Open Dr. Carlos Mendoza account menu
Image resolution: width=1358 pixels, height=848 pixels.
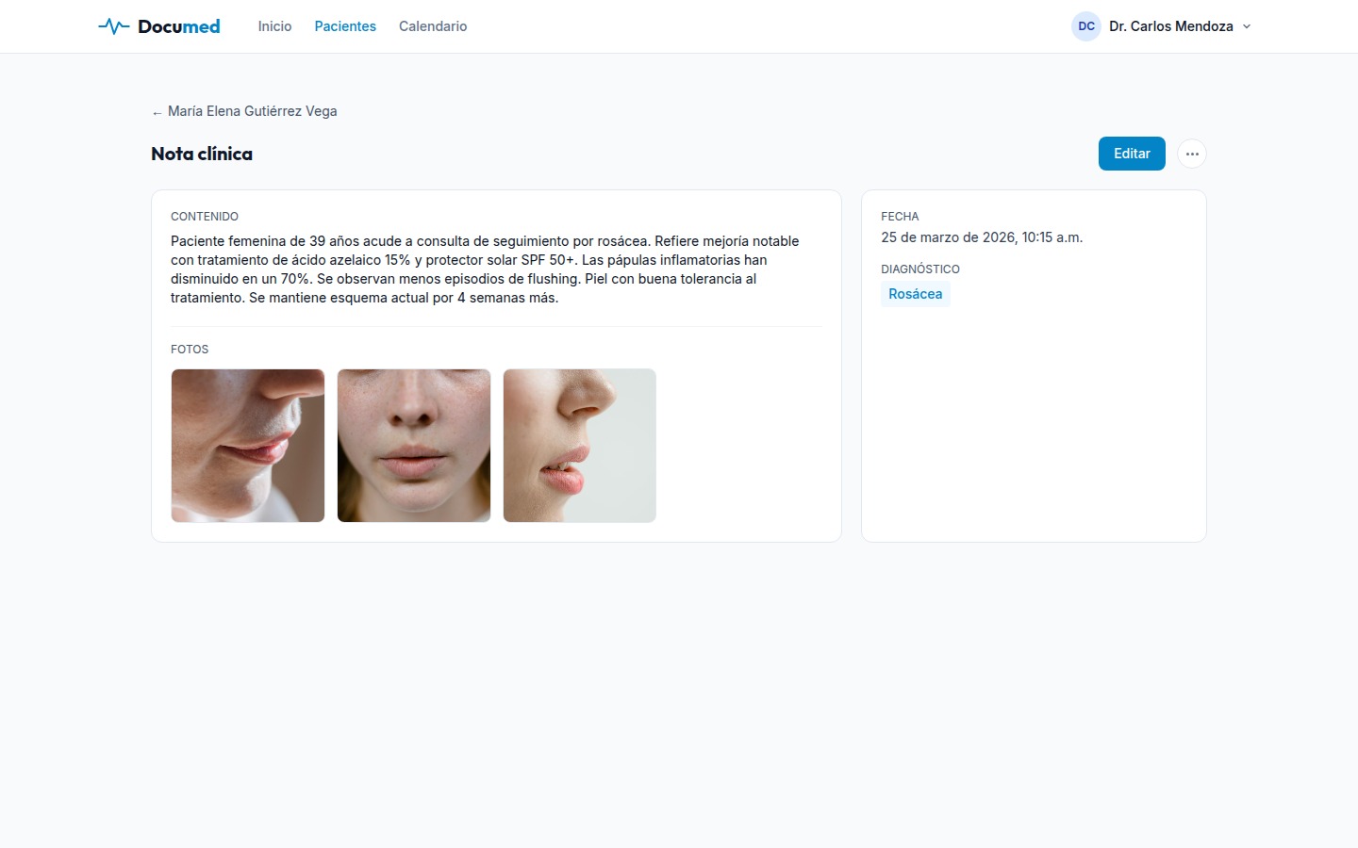(1170, 26)
